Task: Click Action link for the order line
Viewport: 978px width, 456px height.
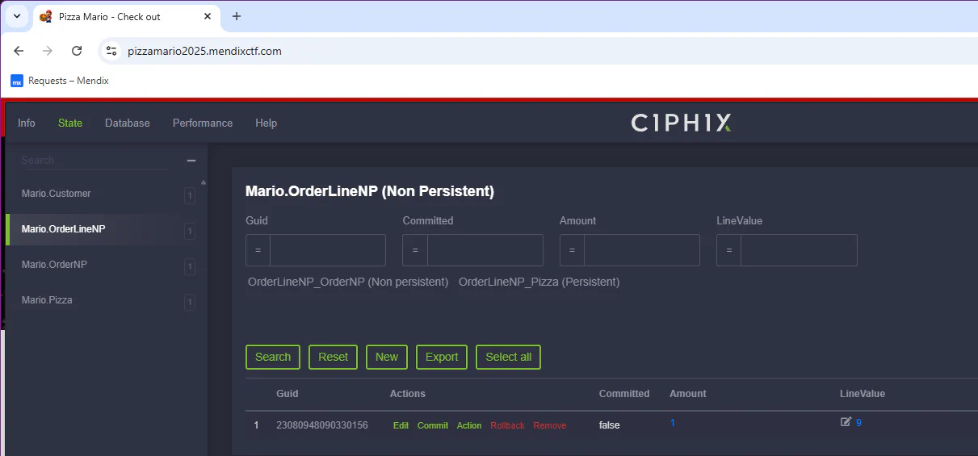Action: coord(469,425)
